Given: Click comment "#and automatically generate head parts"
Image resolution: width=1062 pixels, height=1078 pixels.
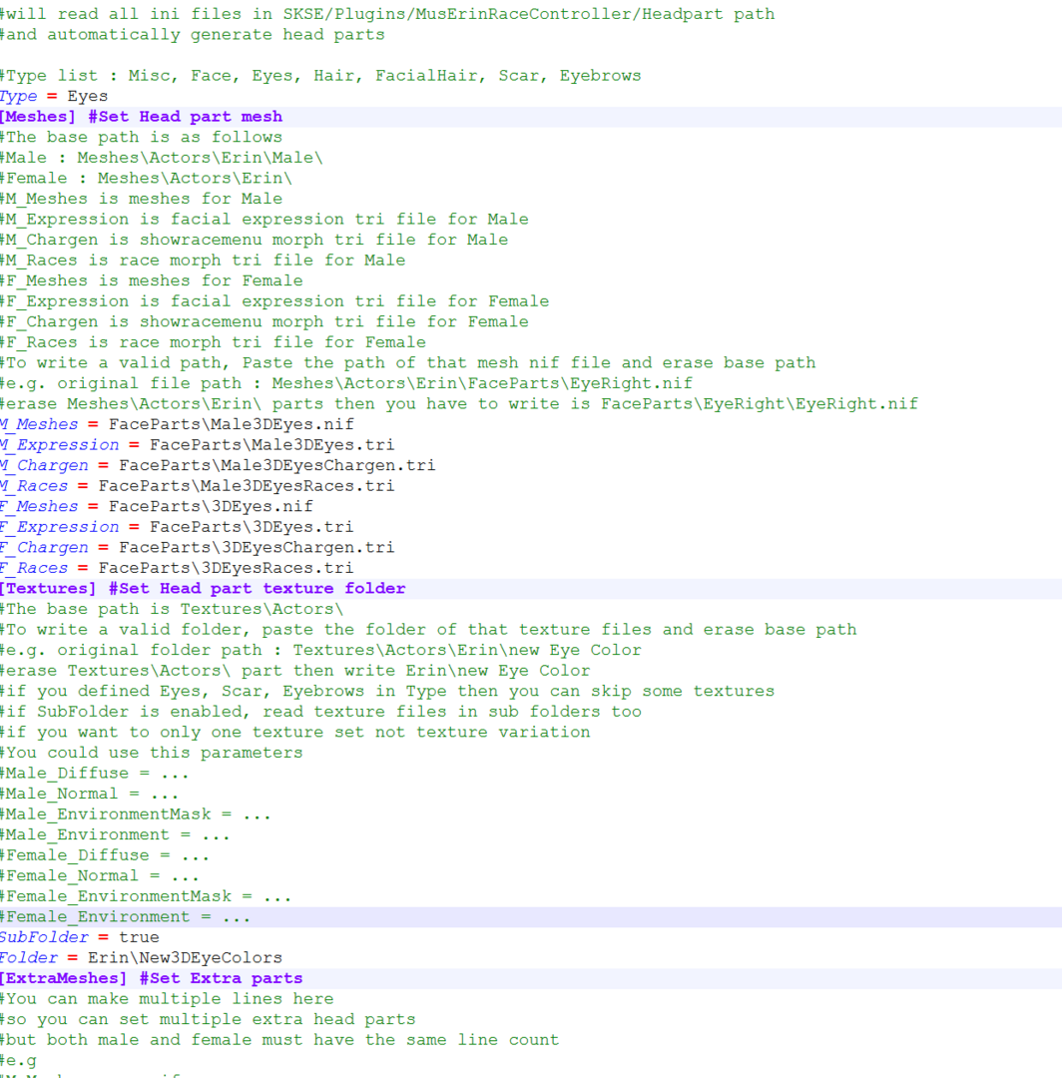Looking at the screenshot, I should coord(193,35).
